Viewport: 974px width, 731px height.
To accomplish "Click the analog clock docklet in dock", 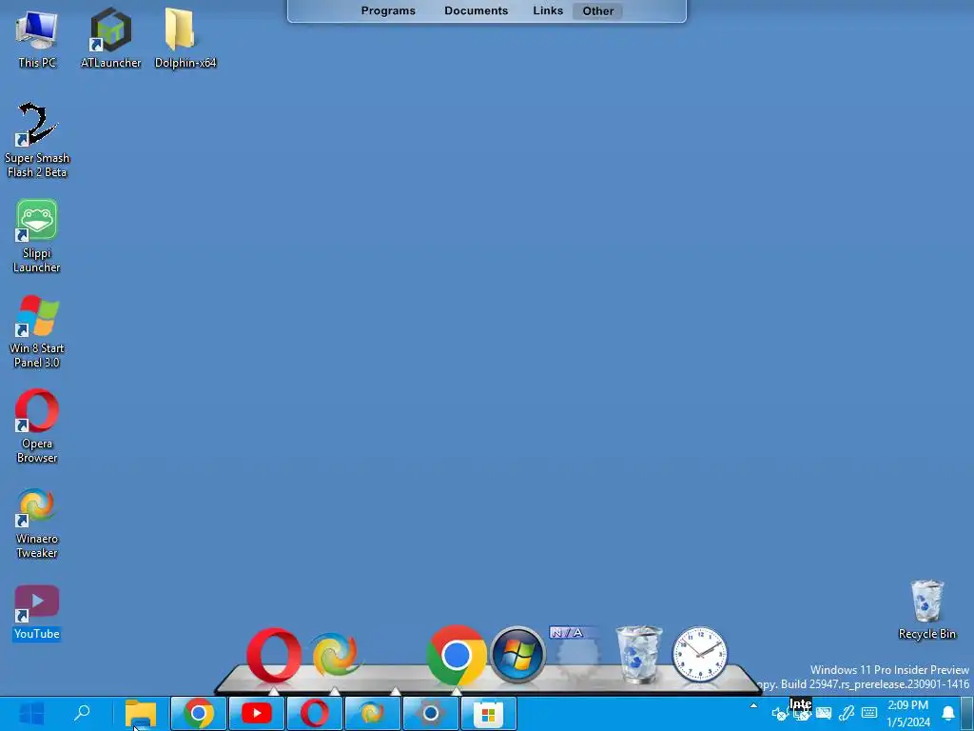I will [700, 655].
